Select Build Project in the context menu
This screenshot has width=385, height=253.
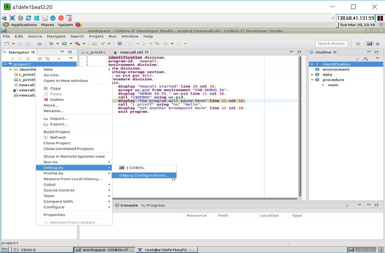click(x=57, y=132)
